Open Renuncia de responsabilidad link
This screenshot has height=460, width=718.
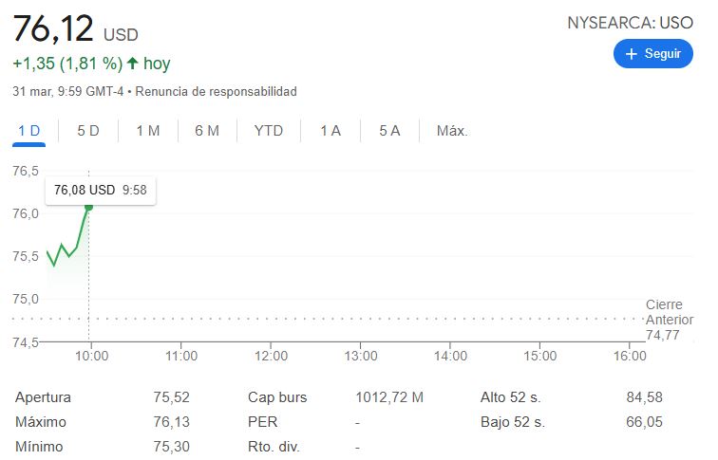(x=216, y=91)
